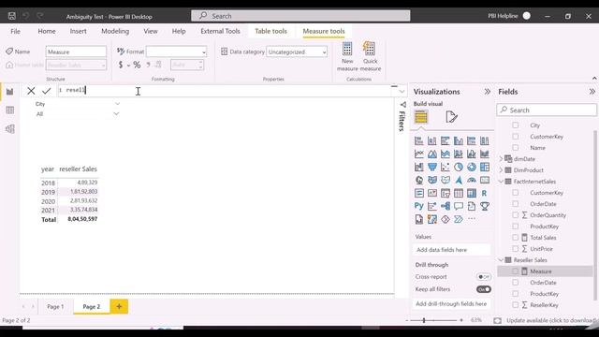The width and height of the screenshot is (599, 337).
Task: Select the Python visual
Action: [419, 206]
